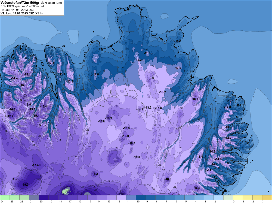Screen dimensions: 272x203
Task: Select the legend swatch labeled -10
Action: tap(141, 198)
